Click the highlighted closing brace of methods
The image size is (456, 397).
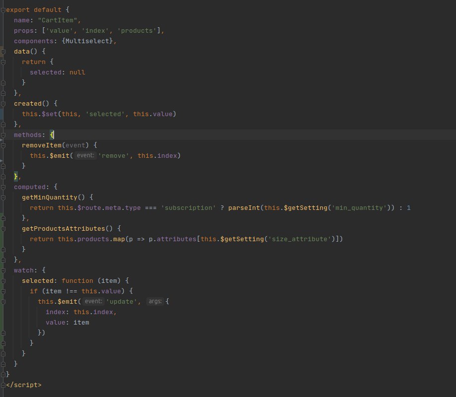pos(16,176)
